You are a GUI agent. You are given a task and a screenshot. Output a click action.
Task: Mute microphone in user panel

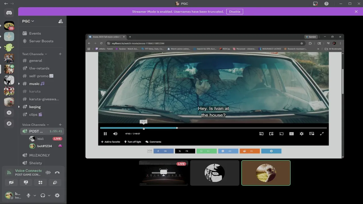click(x=28, y=195)
